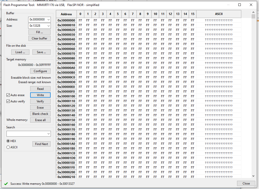The width and height of the screenshot is (259, 189).
Task: Open the Search history dropdown
Action: (49, 134)
